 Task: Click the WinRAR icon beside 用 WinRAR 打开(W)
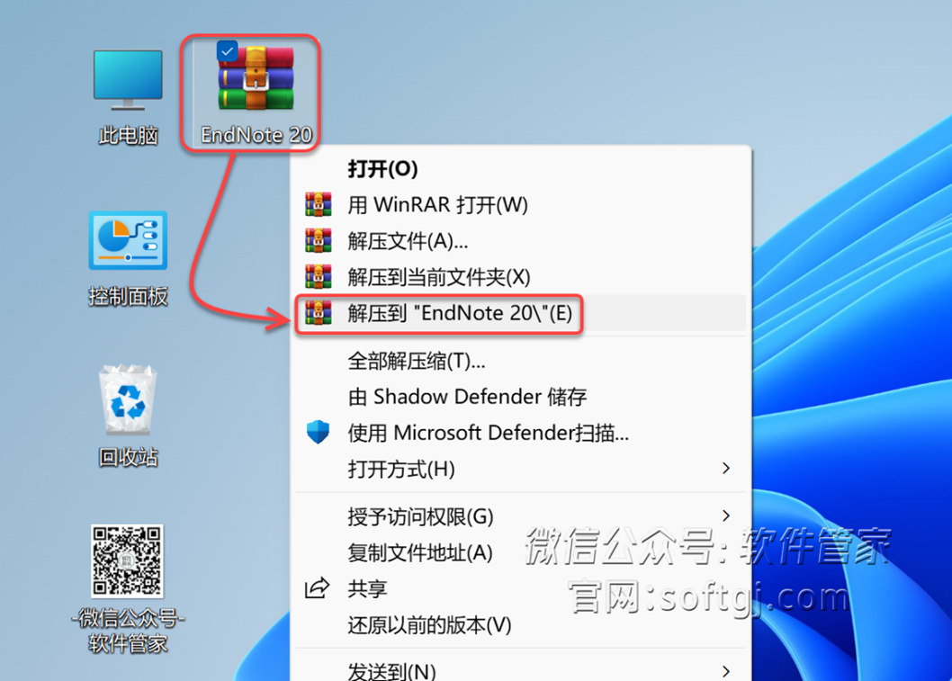pyautogui.click(x=319, y=204)
